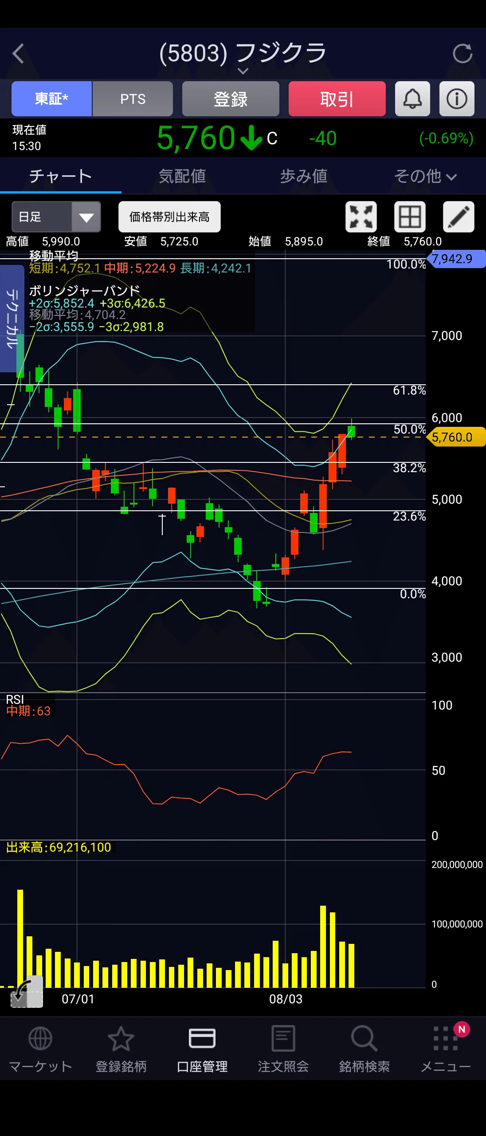The height and width of the screenshot is (1136, 486).
Task: Open 登録銘柄 star tab
Action: pos(121,1049)
